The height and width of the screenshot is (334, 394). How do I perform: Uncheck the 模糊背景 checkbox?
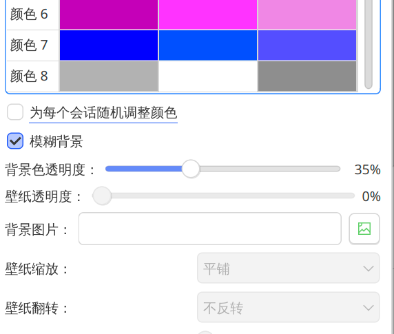click(x=15, y=140)
